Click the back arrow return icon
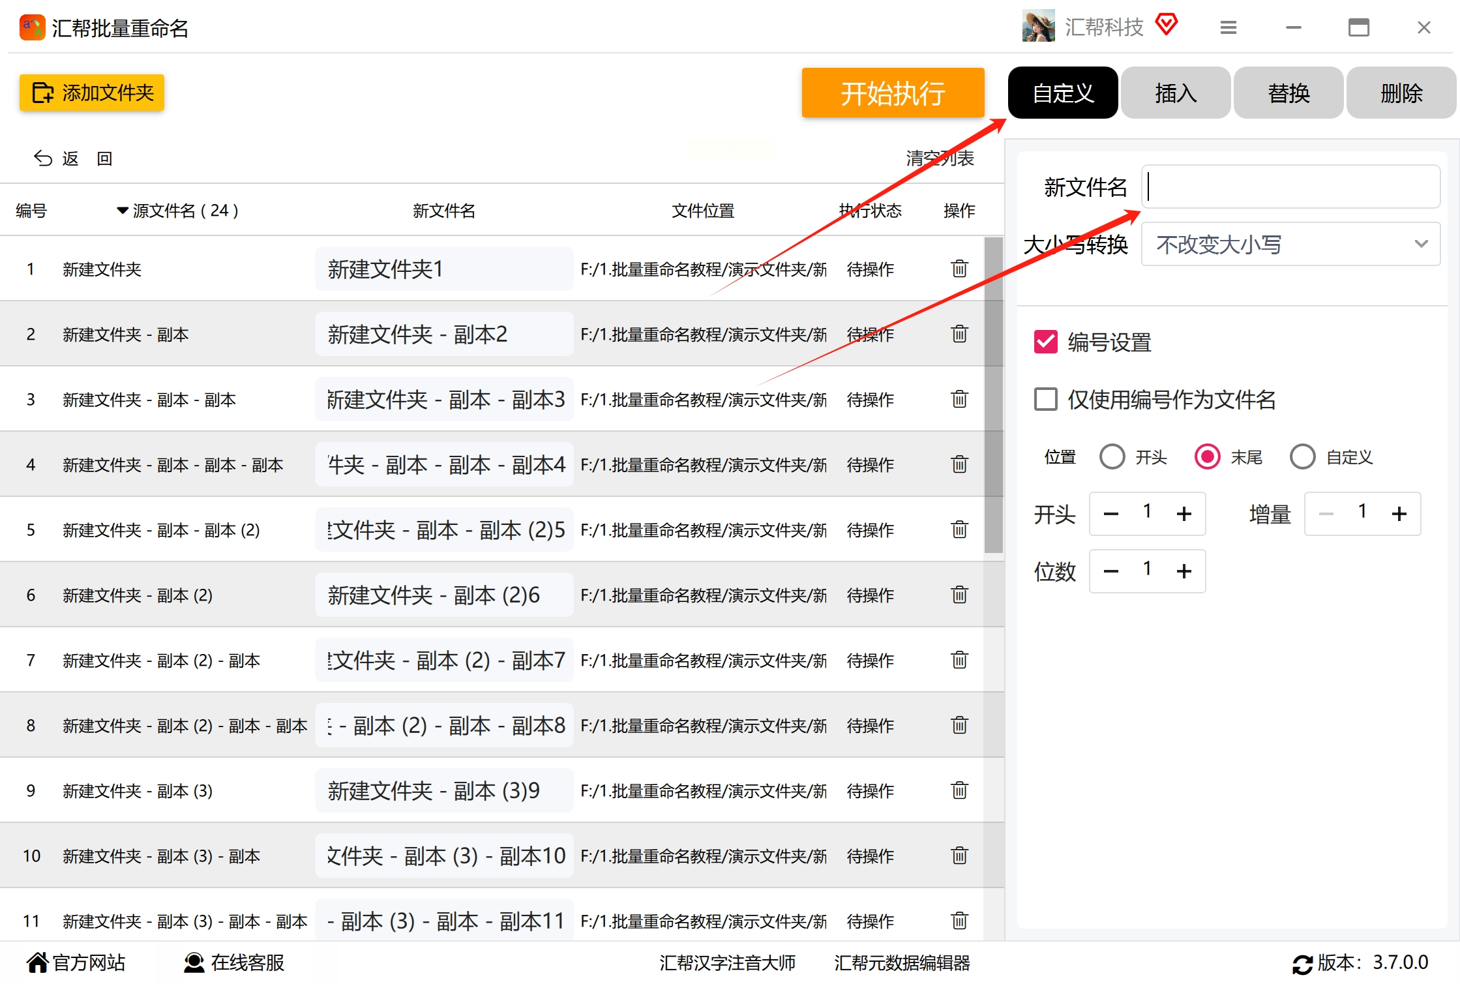The width and height of the screenshot is (1460, 984). click(x=43, y=158)
